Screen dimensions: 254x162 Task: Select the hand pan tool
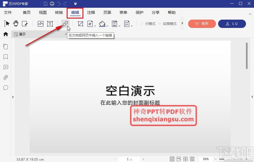coord(16,23)
